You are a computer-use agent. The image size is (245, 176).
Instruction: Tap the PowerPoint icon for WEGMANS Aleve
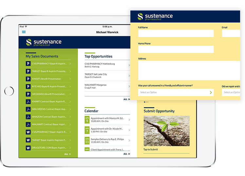28,94
